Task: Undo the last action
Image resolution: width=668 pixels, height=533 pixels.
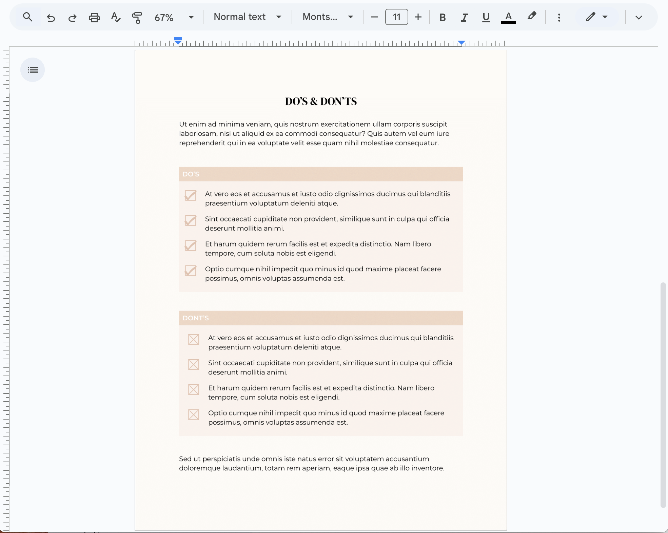Action: [x=51, y=17]
